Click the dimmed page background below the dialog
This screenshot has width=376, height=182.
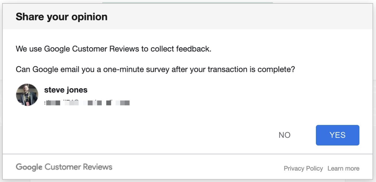click(188, 181)
